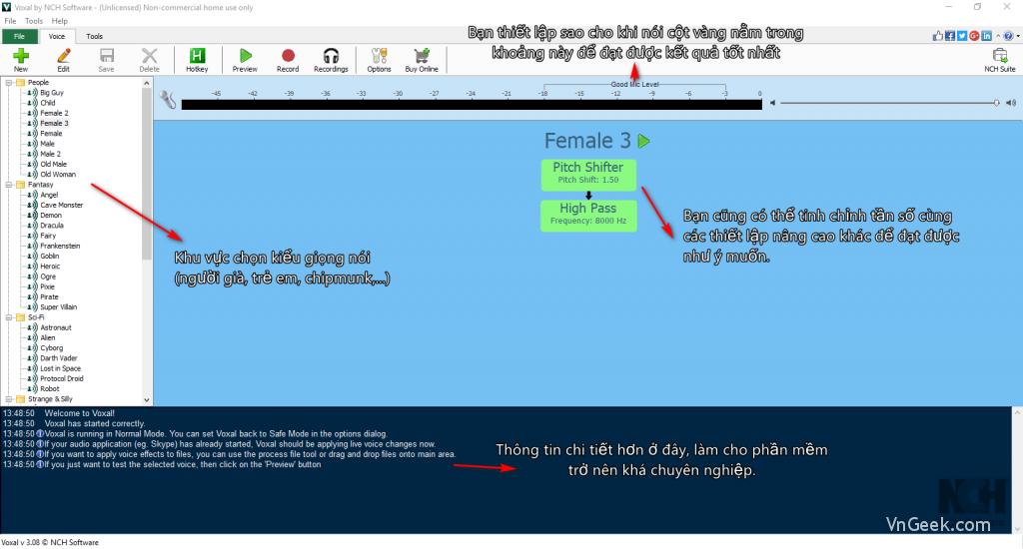Click the Save disk icon
Viewport: 1023px width, 549px height.
(106, 59)
